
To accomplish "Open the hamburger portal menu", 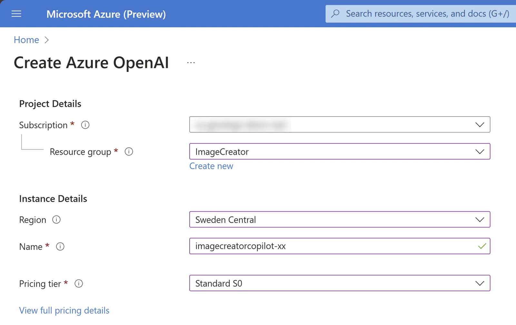I will [x=16, y=14].
